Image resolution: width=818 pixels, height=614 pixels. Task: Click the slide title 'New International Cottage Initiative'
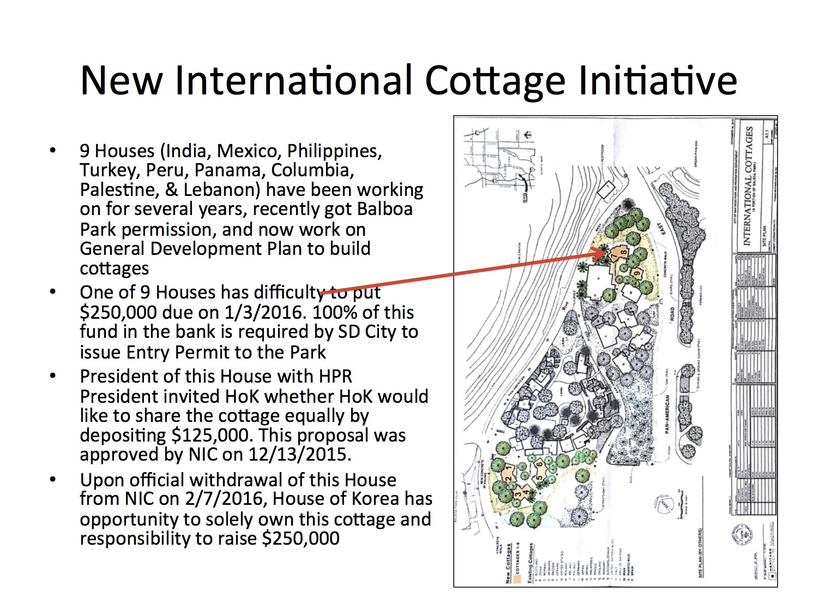coord(408,80)
